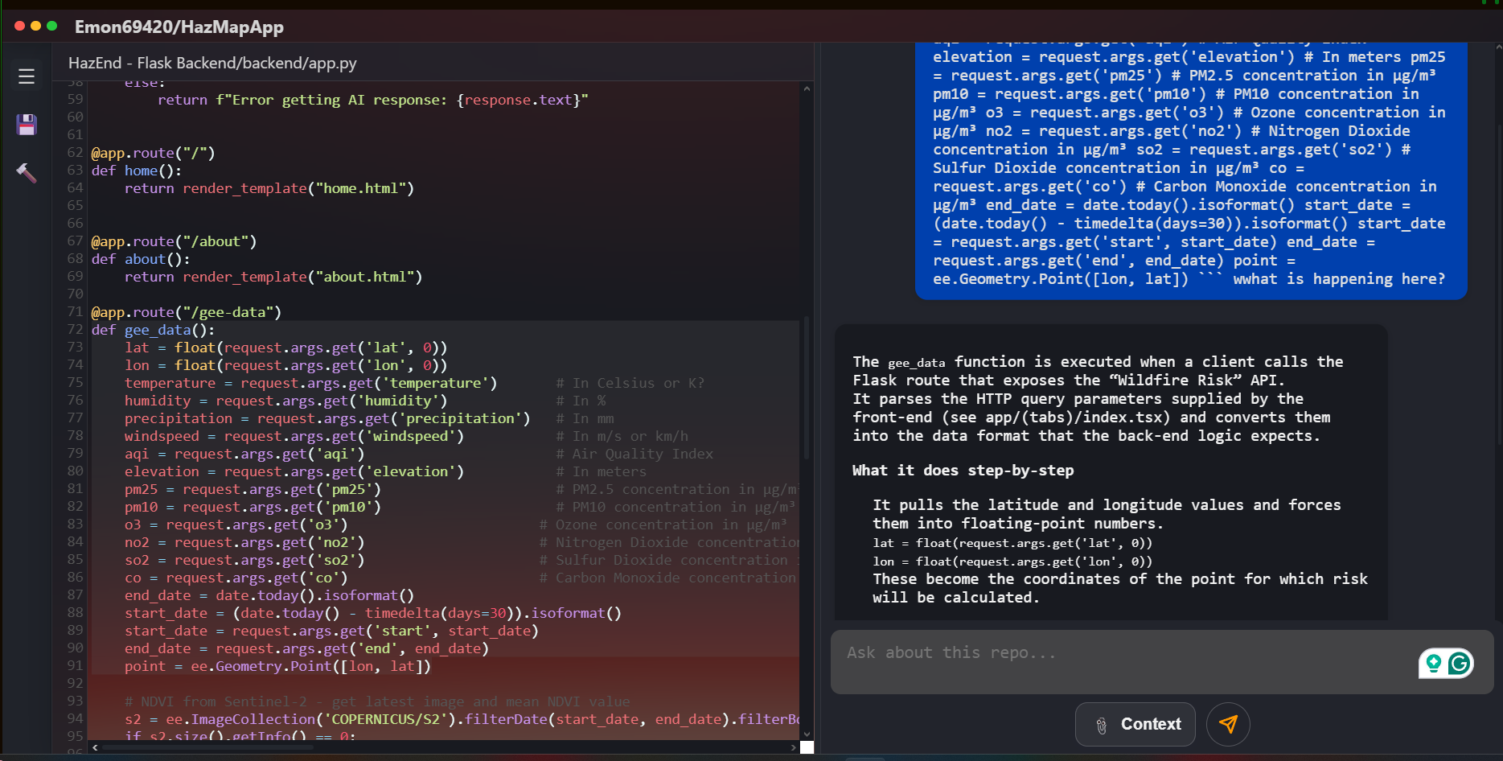Viewport: 1503px width, 761px height.
Task: Click the red close window button
Action: coord(19,26)
